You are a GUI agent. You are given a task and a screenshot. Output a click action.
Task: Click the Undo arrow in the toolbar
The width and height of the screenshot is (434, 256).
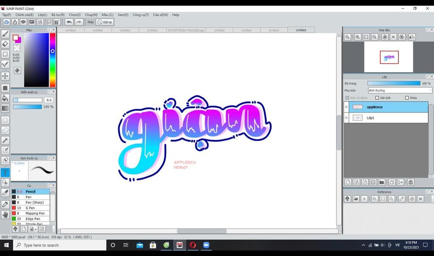pyautogui.click(x=69, y=22)
